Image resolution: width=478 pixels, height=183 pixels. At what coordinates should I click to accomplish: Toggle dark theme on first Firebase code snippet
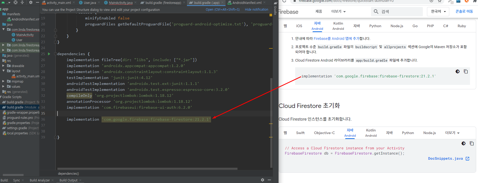pyautogui.click(x=458, y=71)
